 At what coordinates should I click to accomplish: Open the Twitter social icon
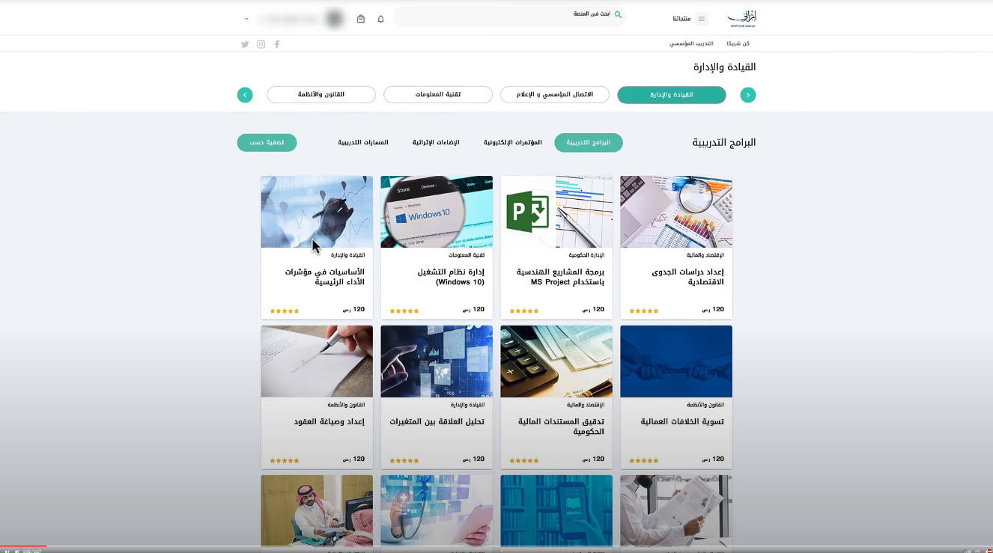[245, 44]
